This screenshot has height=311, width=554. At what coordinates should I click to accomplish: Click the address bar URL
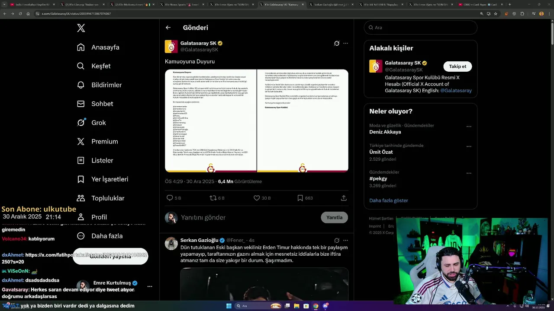click(x=76, y=13)
